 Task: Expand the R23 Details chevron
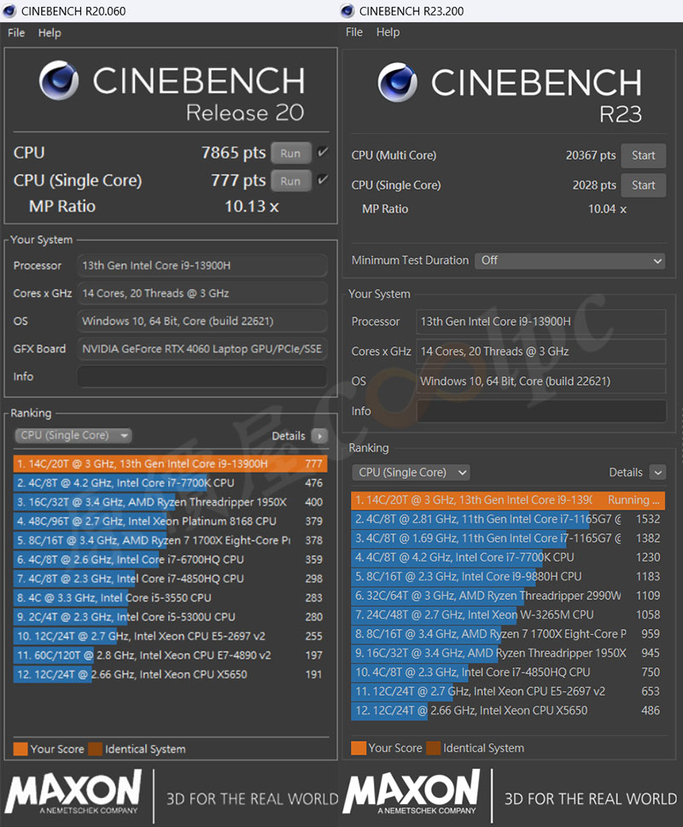[x=657, y=472]
